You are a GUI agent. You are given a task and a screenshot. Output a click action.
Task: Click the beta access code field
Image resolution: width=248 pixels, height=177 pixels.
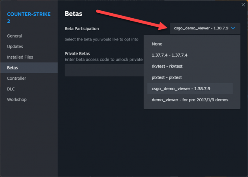[x=105, y=70]
